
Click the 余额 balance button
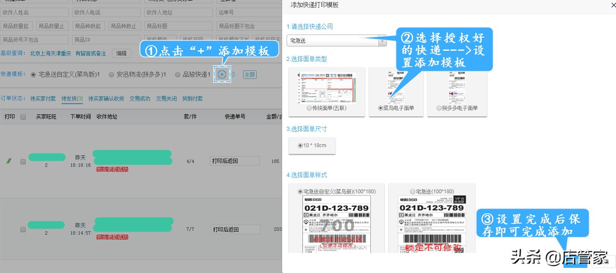pos(249,74)
